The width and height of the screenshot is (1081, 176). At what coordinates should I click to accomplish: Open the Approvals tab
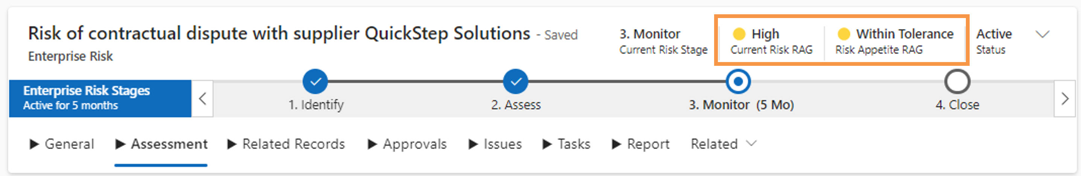click(407, 144)
